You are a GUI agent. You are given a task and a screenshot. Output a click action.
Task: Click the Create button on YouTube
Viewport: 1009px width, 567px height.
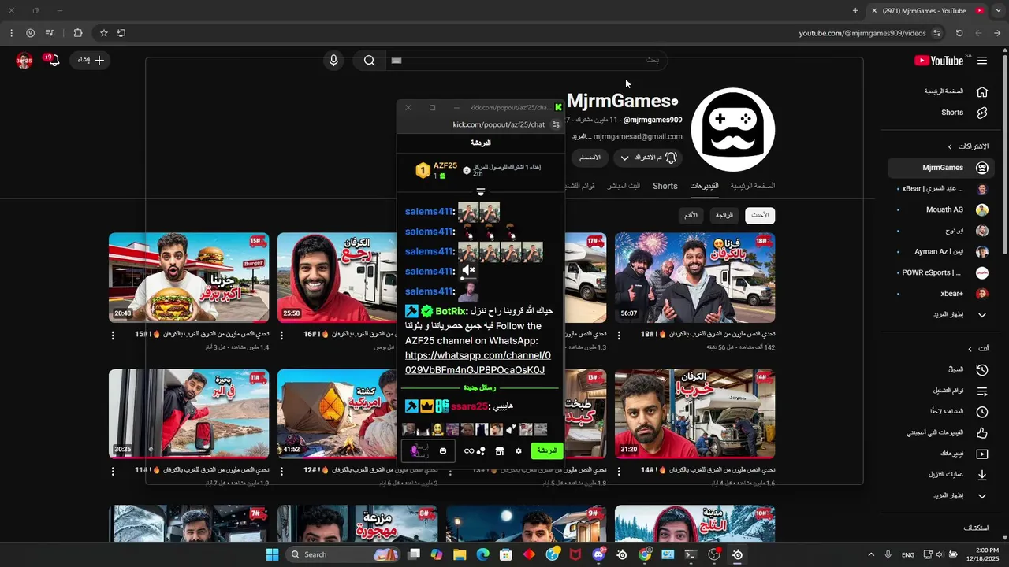click(91, 61)
